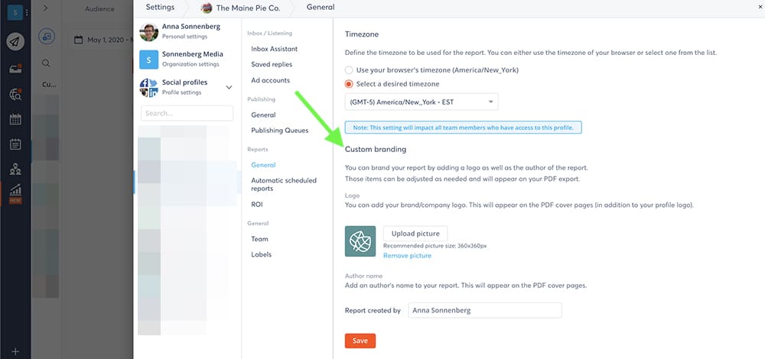The height and width of the screenshot is (359, 765).
Task: Click the team network icon in sidebar
Action: tap(15, 170)
